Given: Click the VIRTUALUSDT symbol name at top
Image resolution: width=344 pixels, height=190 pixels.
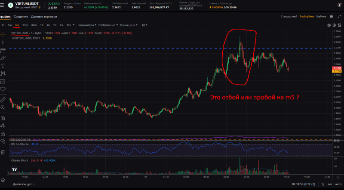Looking at the screenshot, I should click(27, 3).
